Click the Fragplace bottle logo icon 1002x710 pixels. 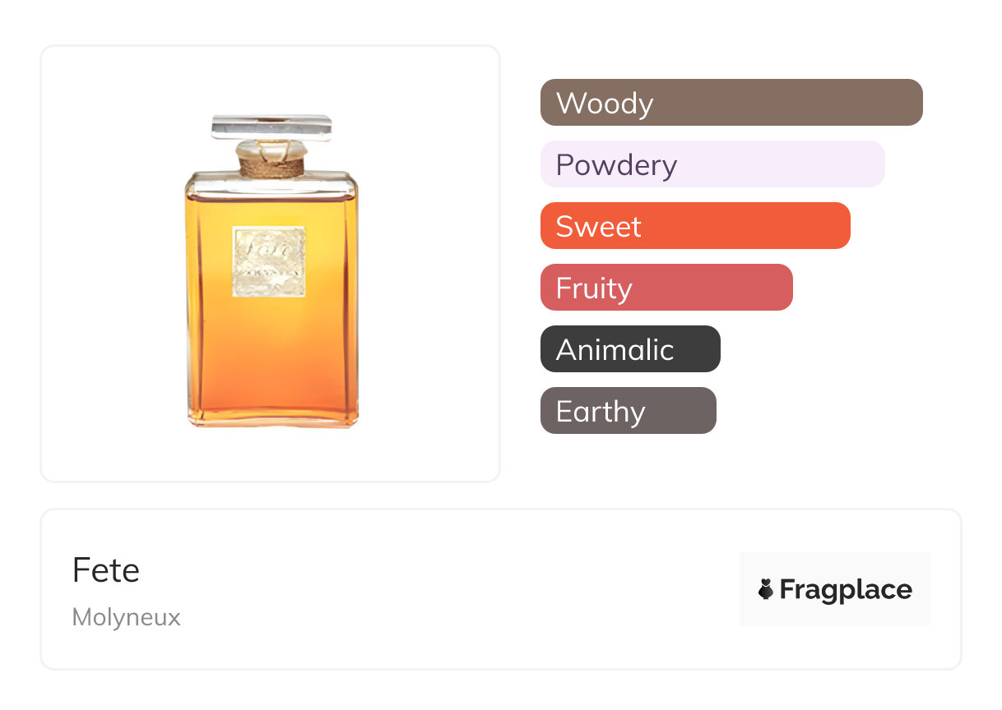point(766,589)
